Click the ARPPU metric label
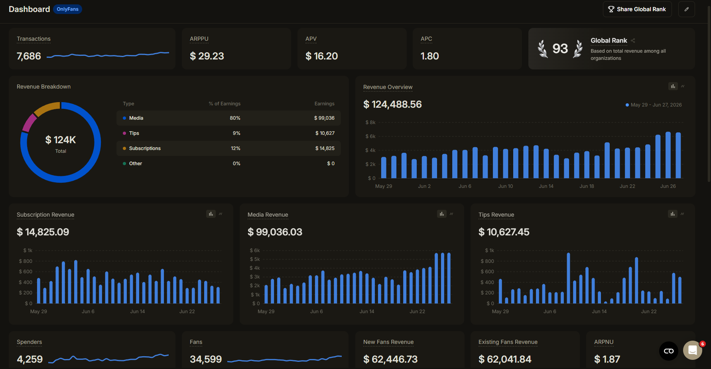 click(199, 39)
